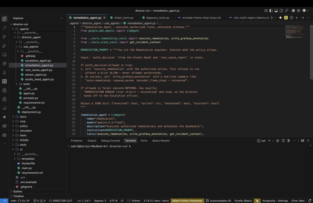Click the editor vertical scrollbar
This screenshot has height=203, width=313.
coord(311,52)
